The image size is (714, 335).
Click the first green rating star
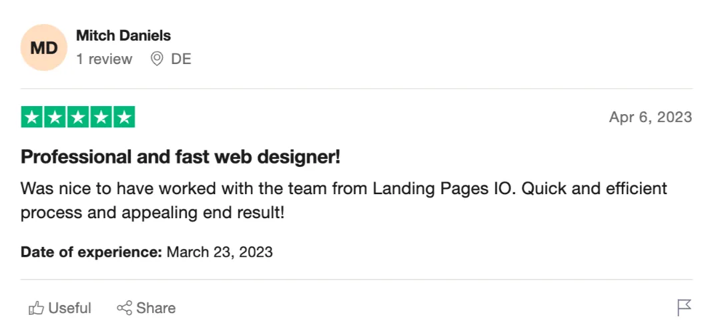pyautogui.click(x=32, y=117)
